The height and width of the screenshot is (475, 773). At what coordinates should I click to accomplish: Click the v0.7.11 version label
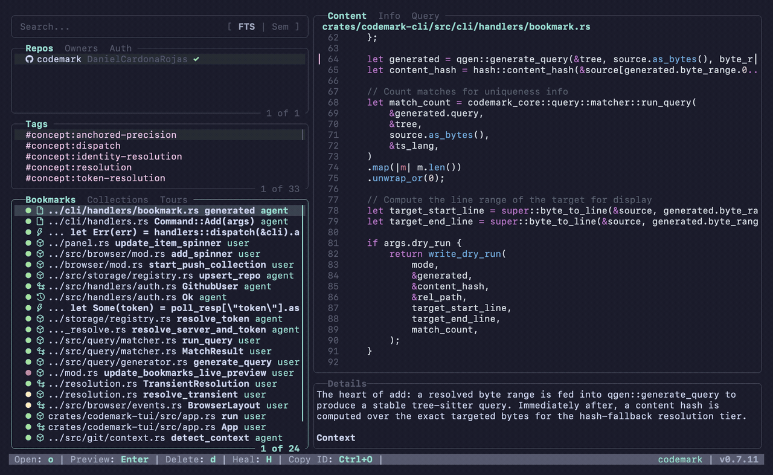pos(739,459)
